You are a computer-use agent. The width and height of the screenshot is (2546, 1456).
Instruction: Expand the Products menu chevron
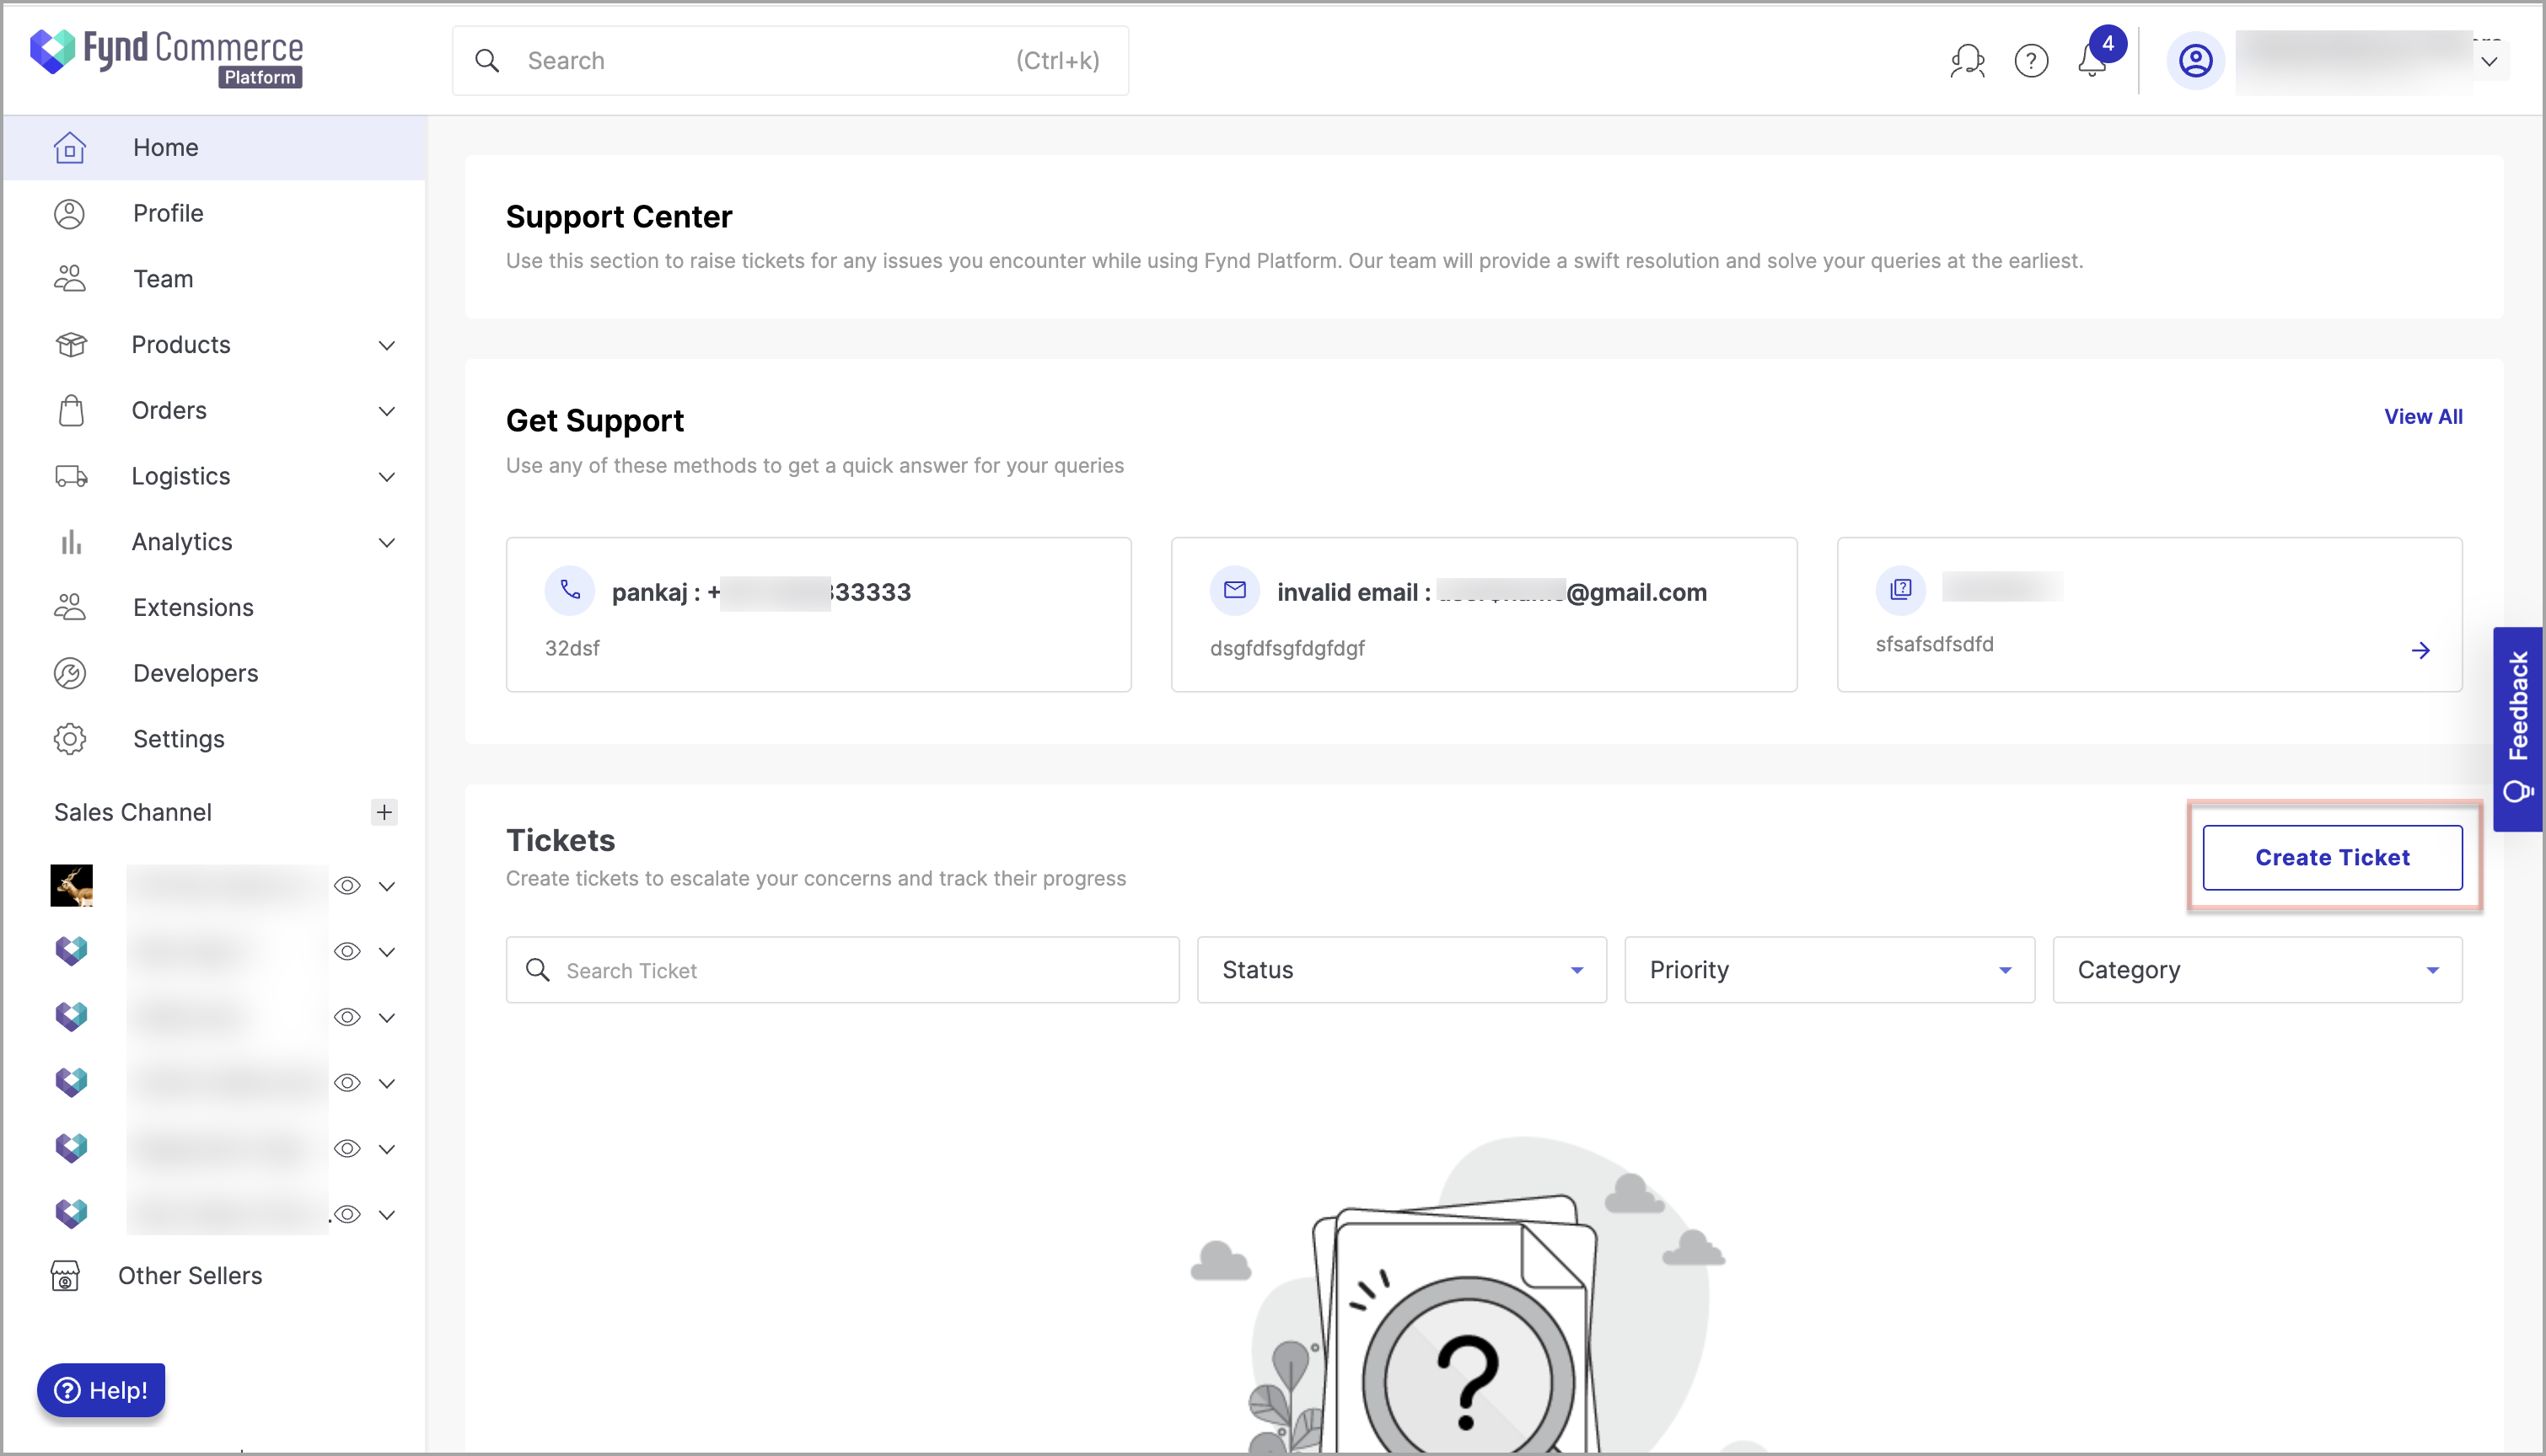pos(387,345)
